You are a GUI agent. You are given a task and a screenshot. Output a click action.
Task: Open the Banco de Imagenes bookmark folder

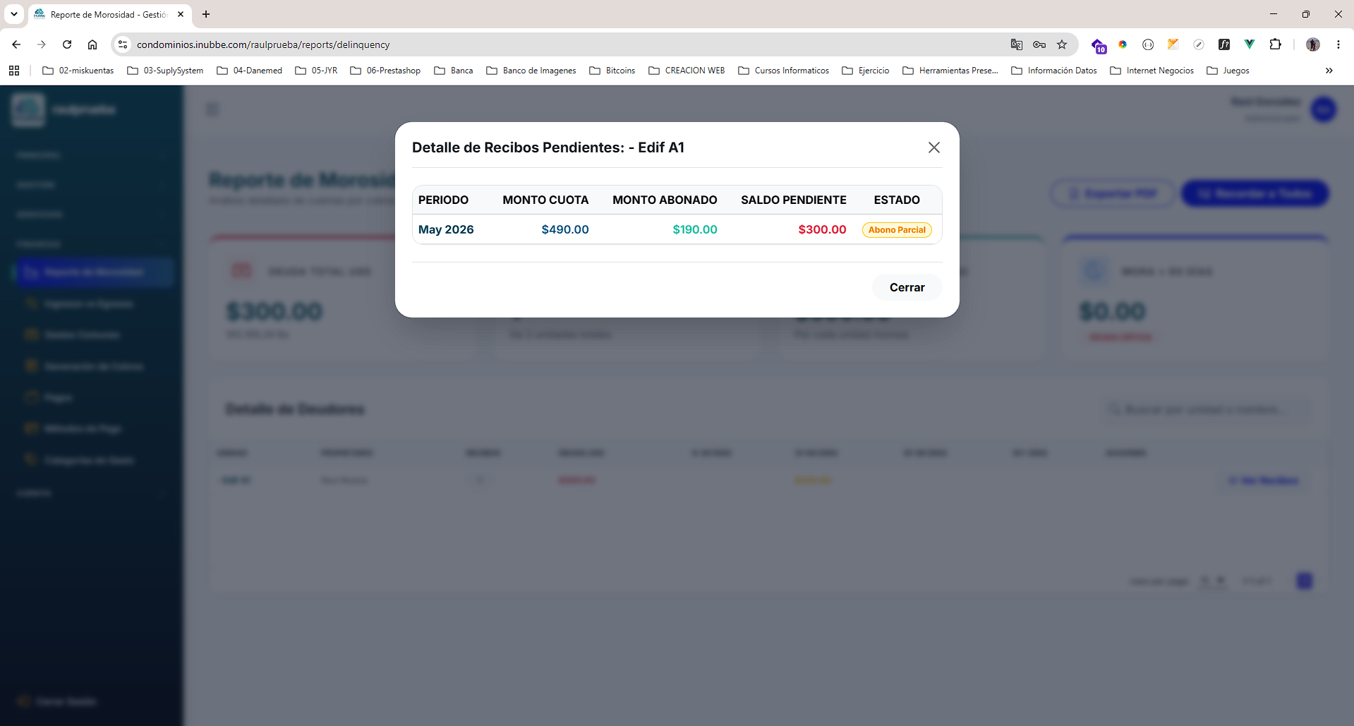(531, 71)
